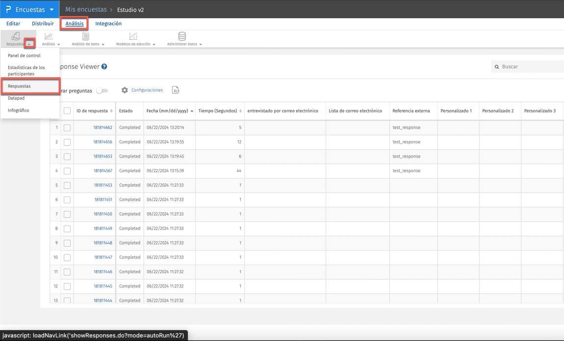This screenshot has width=564, height=341.
Task: Open response ID 181814662 link
Action: pos(103,128)
